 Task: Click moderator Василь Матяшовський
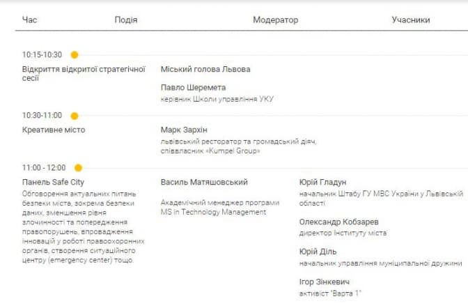click(x=204, y=183)
